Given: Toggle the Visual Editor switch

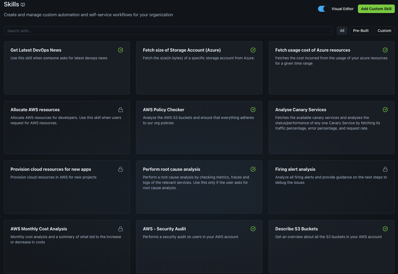Looking at the screenshot, I should [324, 9].
